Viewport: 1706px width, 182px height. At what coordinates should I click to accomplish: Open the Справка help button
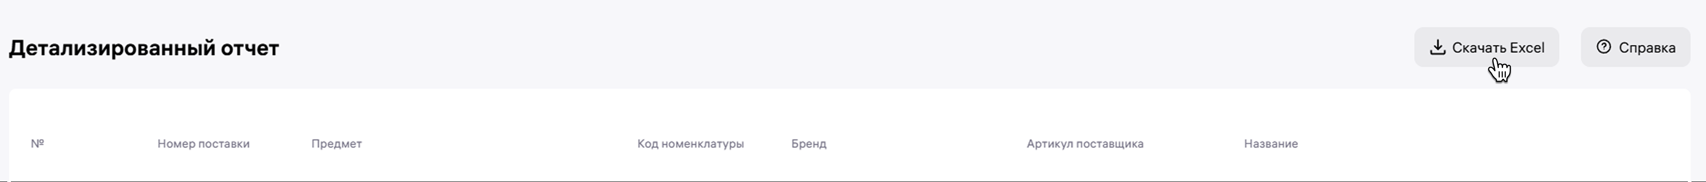pyautogui.click(x=1635, y=48)
